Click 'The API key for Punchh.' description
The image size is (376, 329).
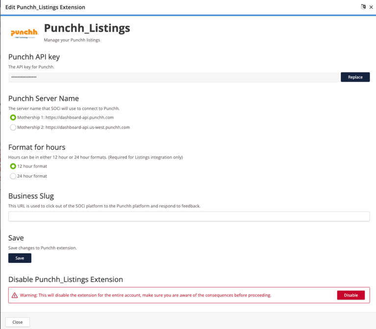coord(31,67)
